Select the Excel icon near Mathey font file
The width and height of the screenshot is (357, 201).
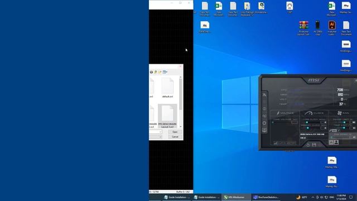tap(331, 9)
